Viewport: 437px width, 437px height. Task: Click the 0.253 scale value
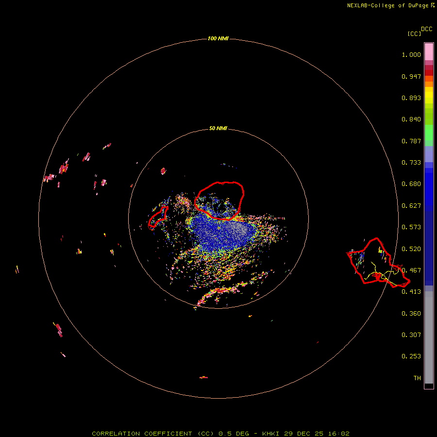pos(411,356)
